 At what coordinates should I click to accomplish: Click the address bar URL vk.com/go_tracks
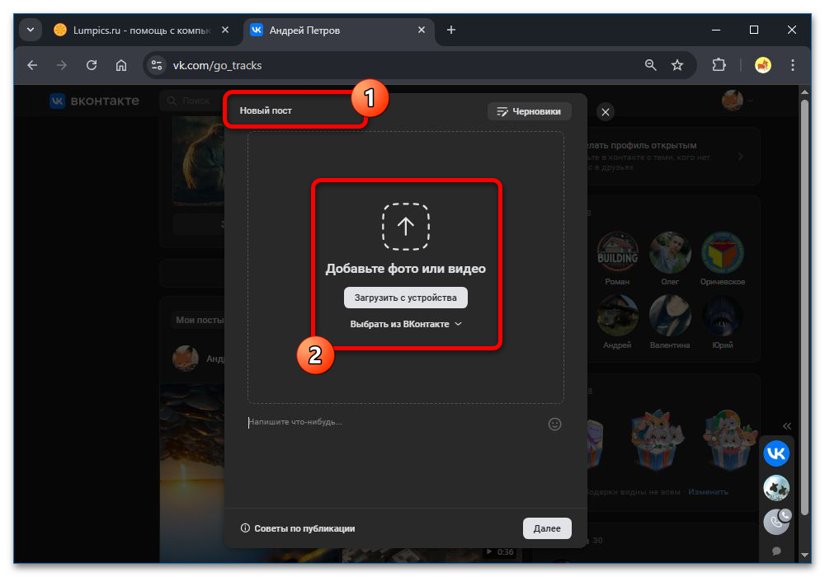point(217,66)
